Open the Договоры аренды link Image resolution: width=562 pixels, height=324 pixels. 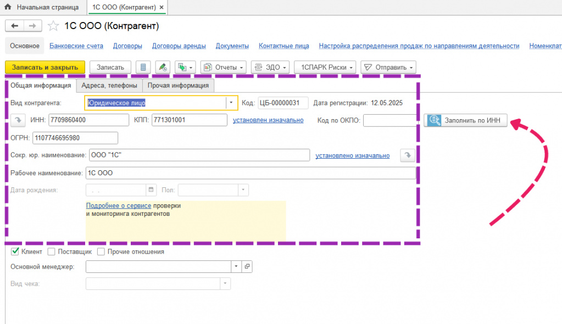point(179,46)
